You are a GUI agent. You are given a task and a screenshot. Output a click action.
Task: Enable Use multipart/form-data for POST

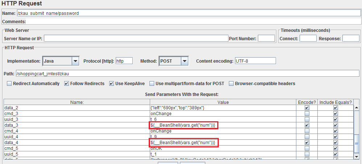(152, 84)
